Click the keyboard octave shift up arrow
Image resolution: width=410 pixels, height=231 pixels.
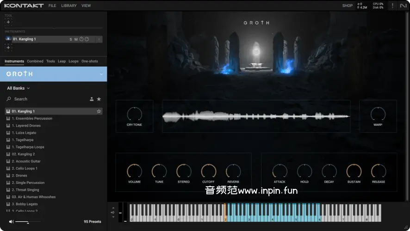(112, 208)
